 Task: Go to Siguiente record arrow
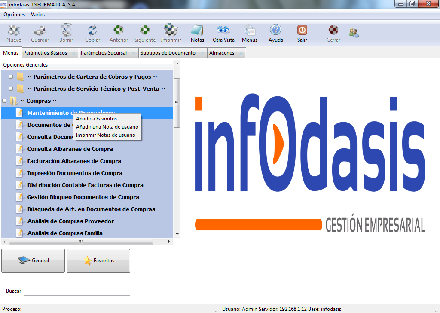pyautogui.click(x=145, y=30)
